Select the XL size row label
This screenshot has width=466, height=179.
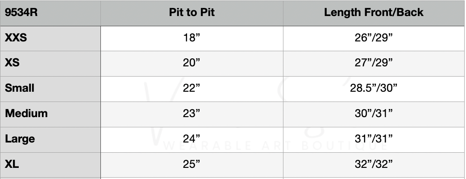tap(12, 164)
